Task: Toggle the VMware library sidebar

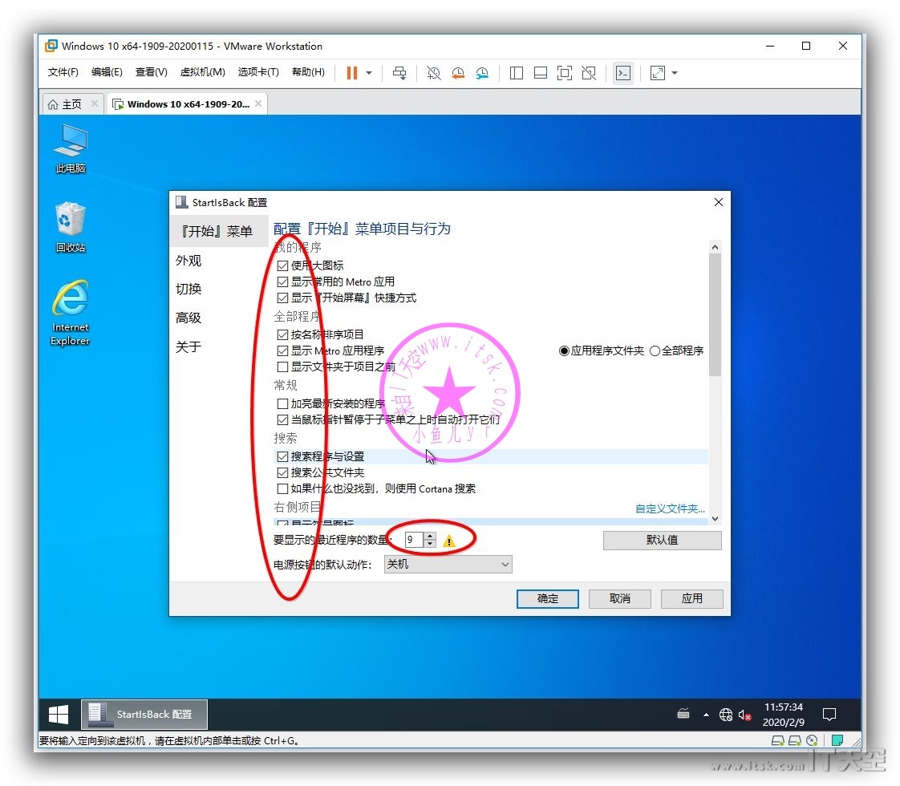Action: tap(516, 73)
